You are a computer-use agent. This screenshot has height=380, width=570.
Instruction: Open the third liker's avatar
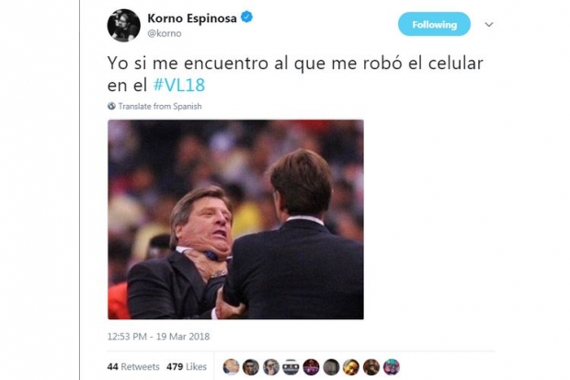tap(271, 367)
